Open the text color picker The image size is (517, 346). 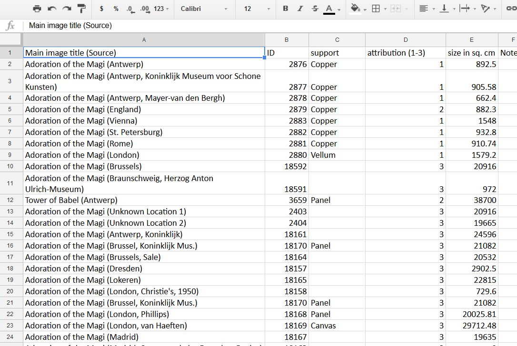tap(329, 9)
